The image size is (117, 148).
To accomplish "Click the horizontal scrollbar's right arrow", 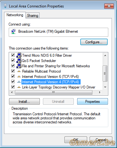I will 100,92.
